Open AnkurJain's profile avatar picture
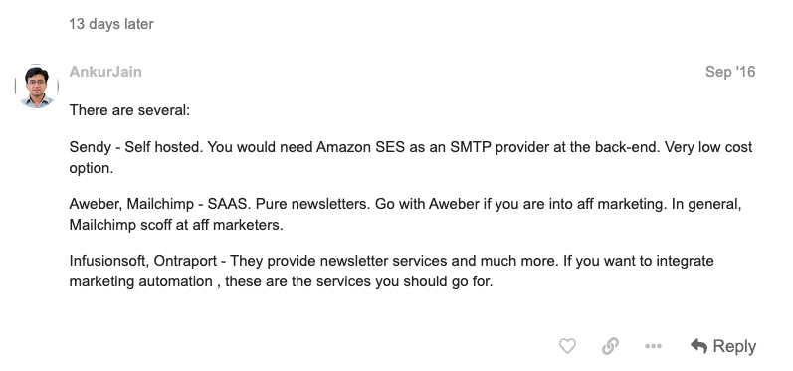Image resolution: width=793 pixels, height=371 pixels. tap(37, 86)
